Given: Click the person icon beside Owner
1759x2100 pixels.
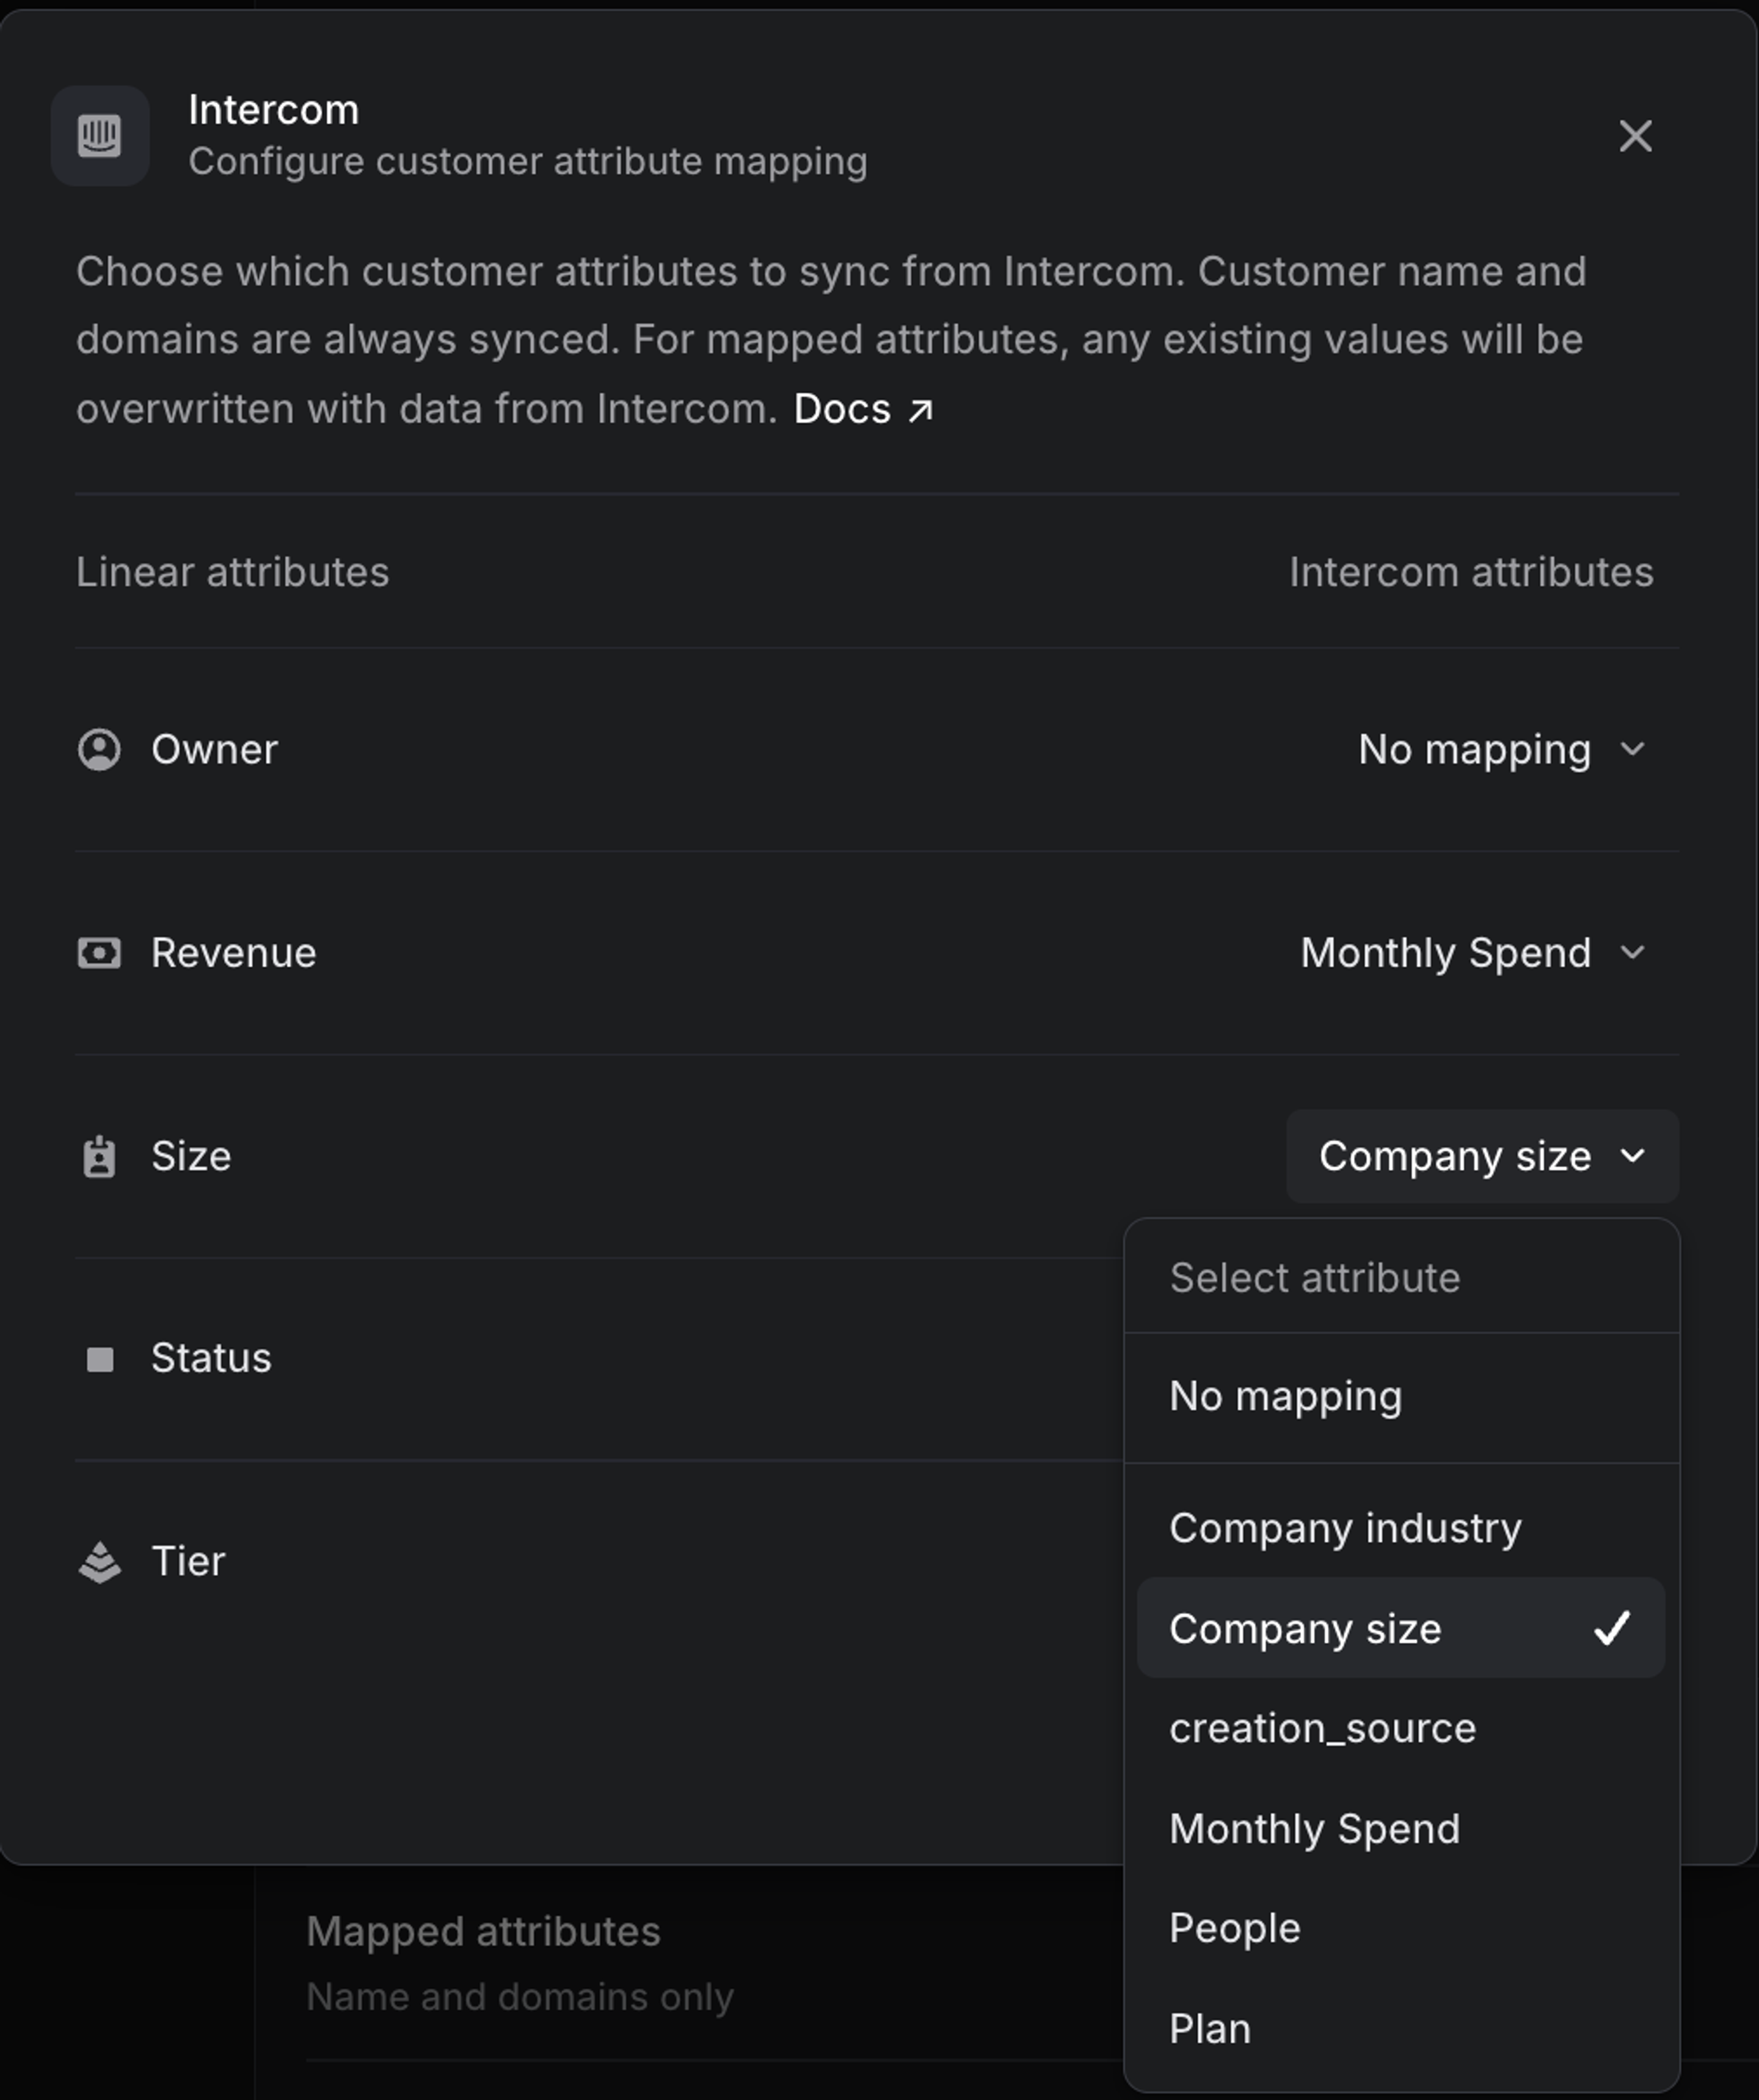Looking at the screenshot, I should point(100,749).
